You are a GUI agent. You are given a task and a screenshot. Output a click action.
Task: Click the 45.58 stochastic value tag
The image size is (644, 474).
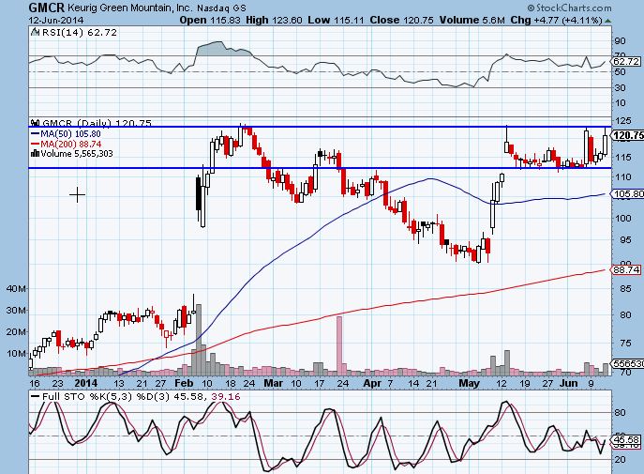(x=626, y=440)
